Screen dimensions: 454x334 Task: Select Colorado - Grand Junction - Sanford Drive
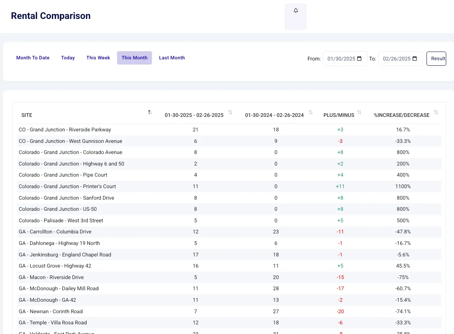click(x=67, y=198)
